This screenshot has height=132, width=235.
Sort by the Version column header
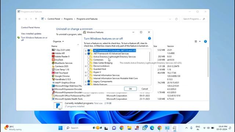(170, 46)
